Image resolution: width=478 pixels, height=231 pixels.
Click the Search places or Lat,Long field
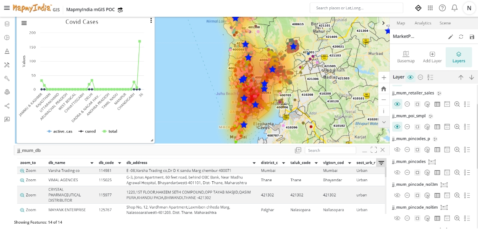pyautogui.click(x=356, y=8)
